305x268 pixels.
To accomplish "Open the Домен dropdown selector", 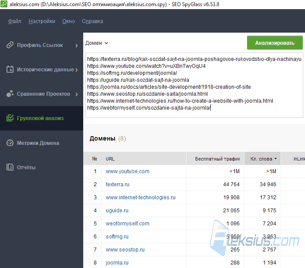I will 97,43.
